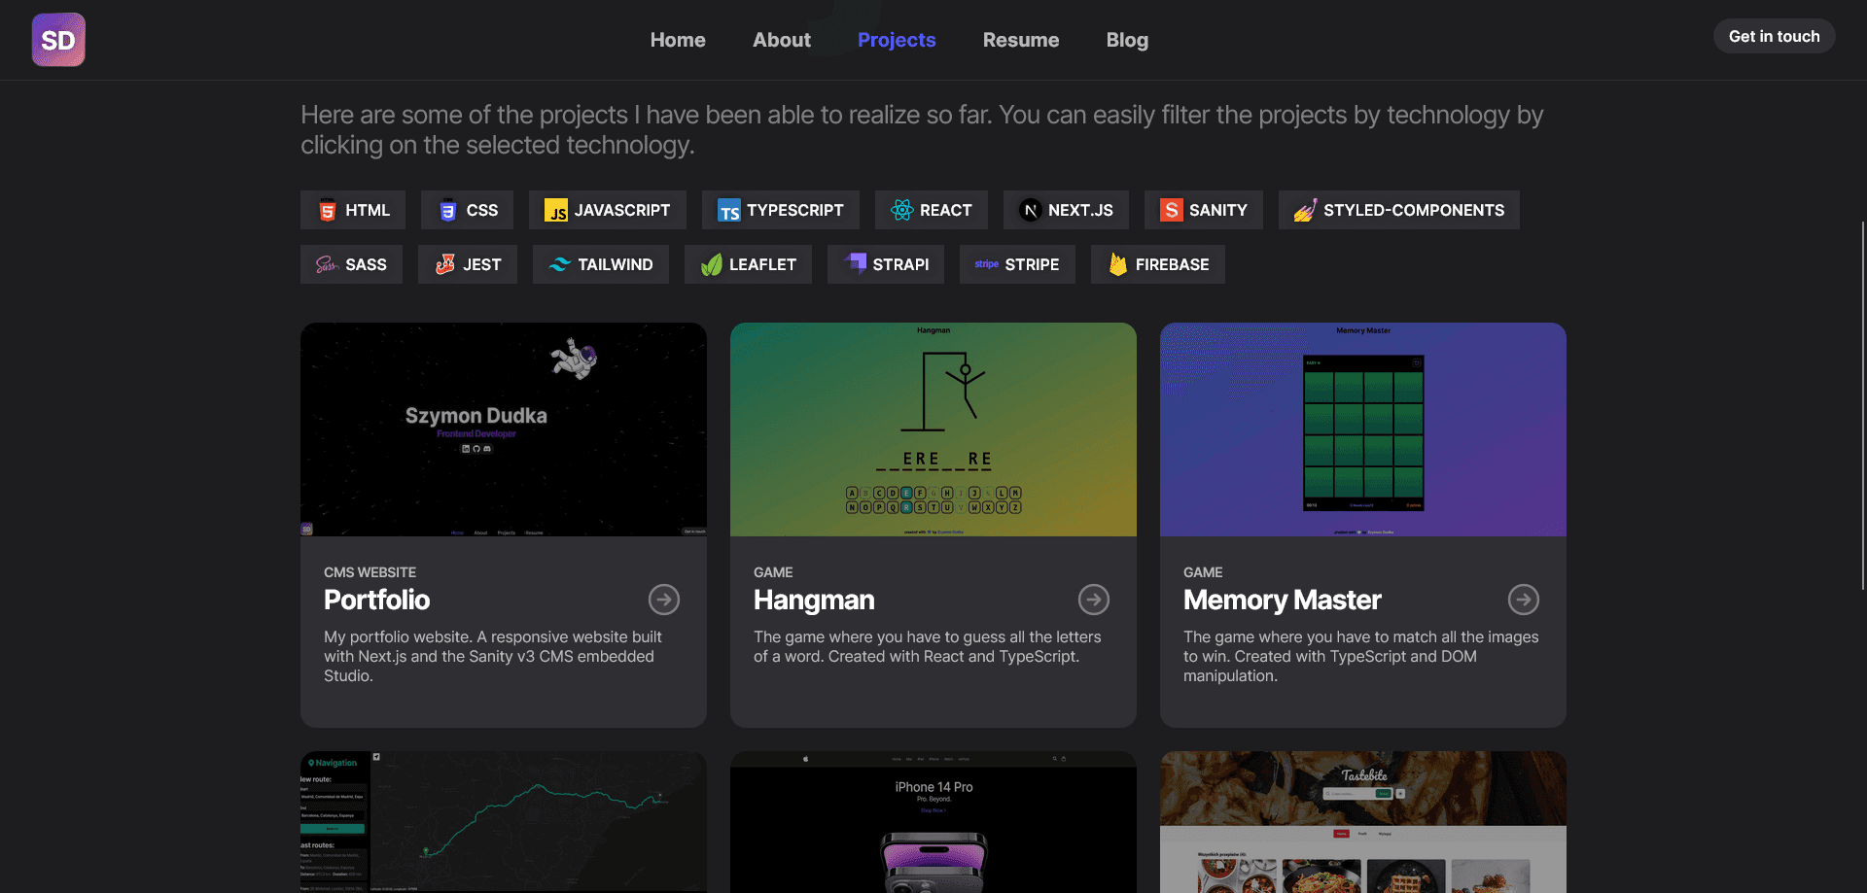The width and height of the screenshot is (1867, 893).
Task: Click the JavaScript icon filter
Action: [x=556, y=210]
